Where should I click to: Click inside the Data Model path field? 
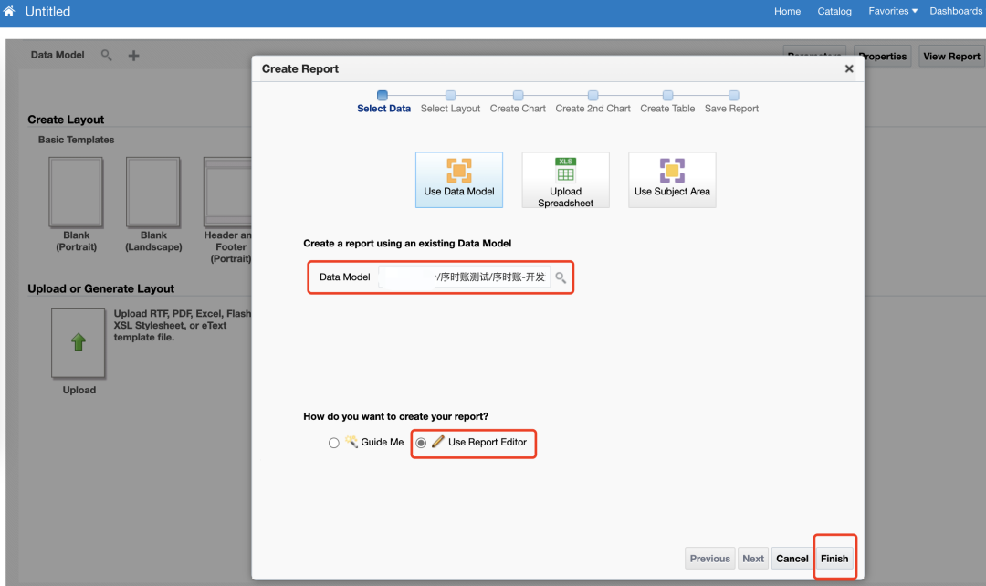pyautogui.click(x=464, y=277)
